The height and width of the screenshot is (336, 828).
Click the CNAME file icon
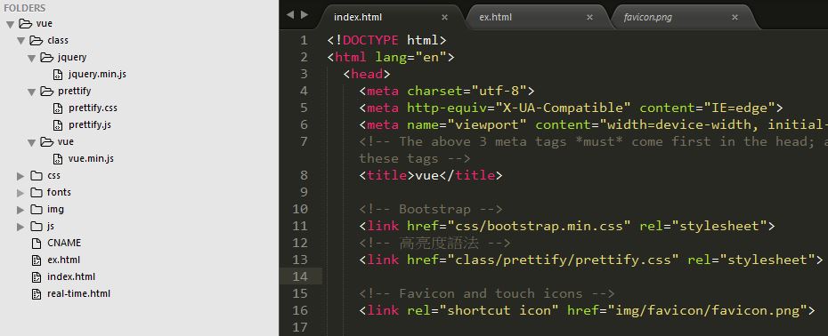pos(37,244)
